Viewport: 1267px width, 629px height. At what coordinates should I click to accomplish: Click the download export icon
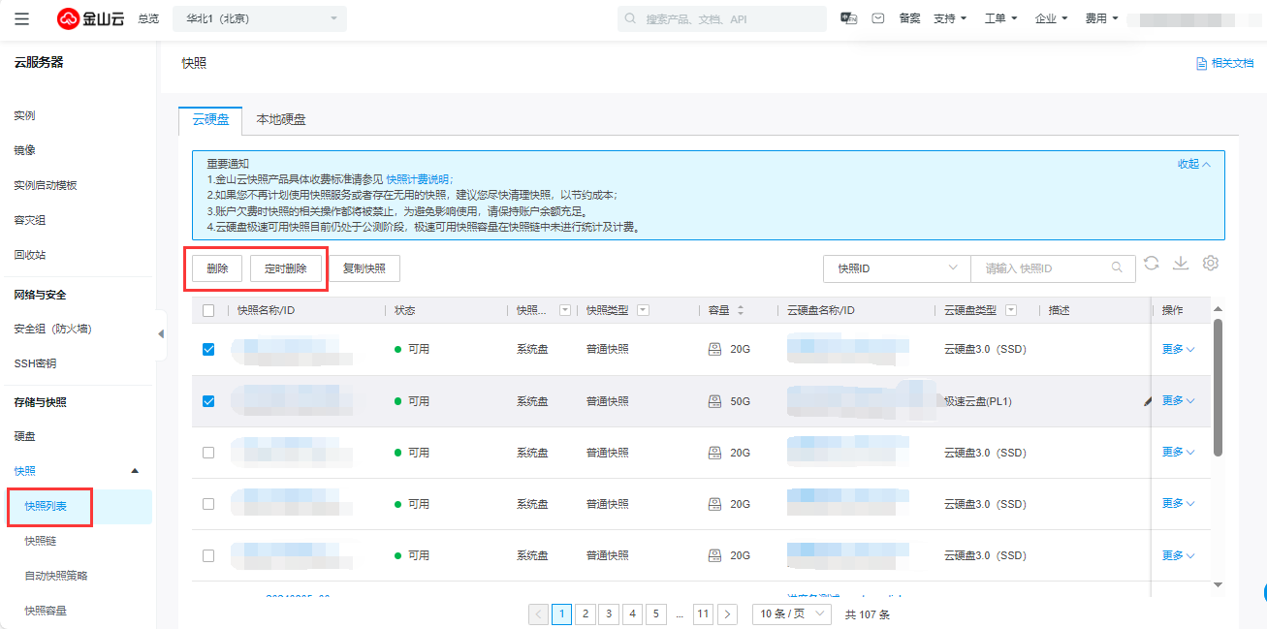tap(1181, 264)
